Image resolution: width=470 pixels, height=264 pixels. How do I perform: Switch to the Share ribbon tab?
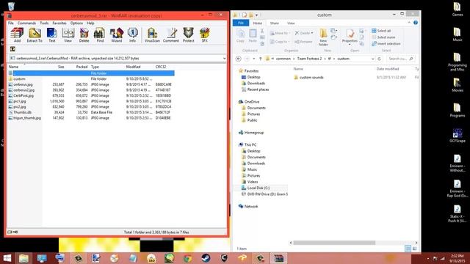click(x=274, y=23)
